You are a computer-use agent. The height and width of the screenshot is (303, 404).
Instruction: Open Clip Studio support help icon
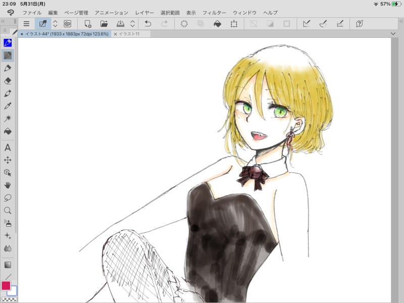click(360, 24)
